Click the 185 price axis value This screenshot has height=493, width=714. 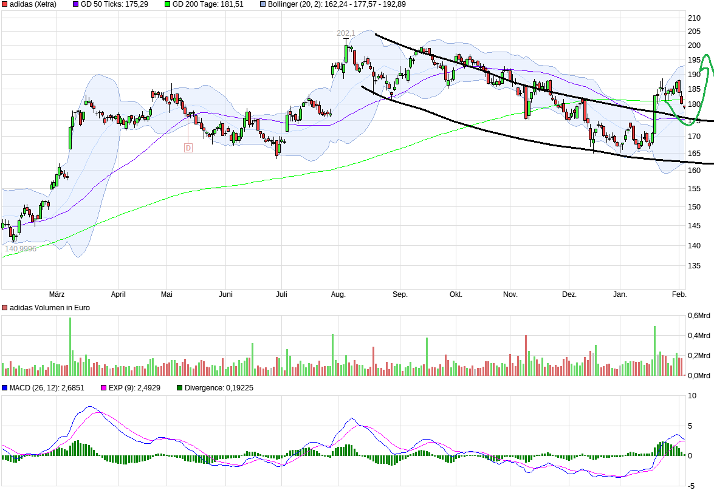click(695, 89)
